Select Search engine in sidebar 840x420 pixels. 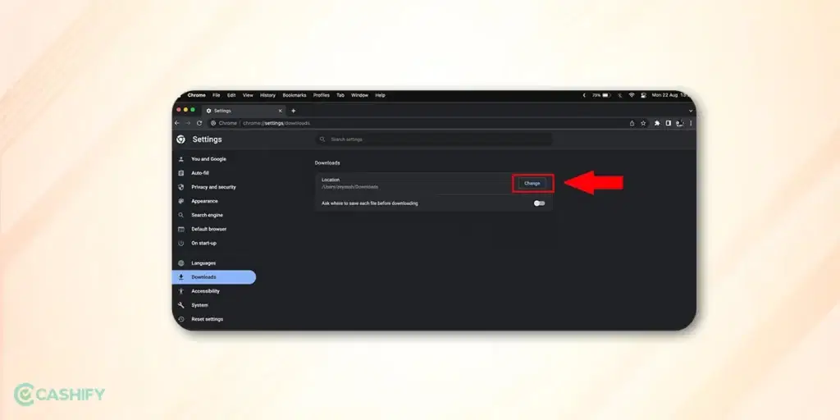(207, 215)
